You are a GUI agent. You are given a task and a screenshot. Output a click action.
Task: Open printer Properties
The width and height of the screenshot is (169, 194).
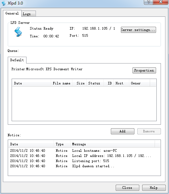pyautogui.click(x=144, y=70)
